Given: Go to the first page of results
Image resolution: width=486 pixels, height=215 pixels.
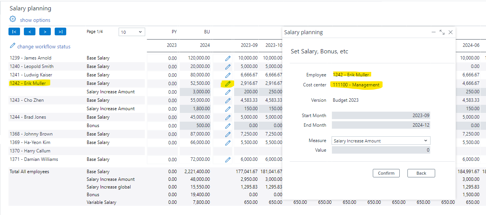Looking at the screenshot, I should coord(14,31).
